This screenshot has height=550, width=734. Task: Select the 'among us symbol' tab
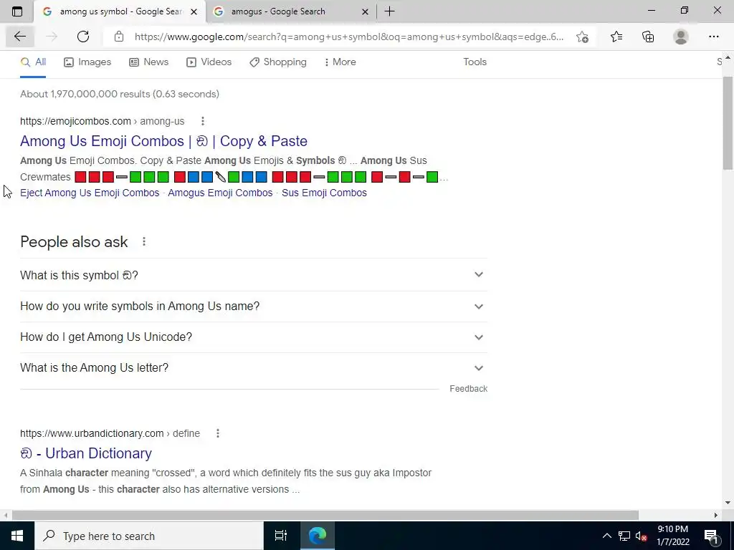point(120,11)
